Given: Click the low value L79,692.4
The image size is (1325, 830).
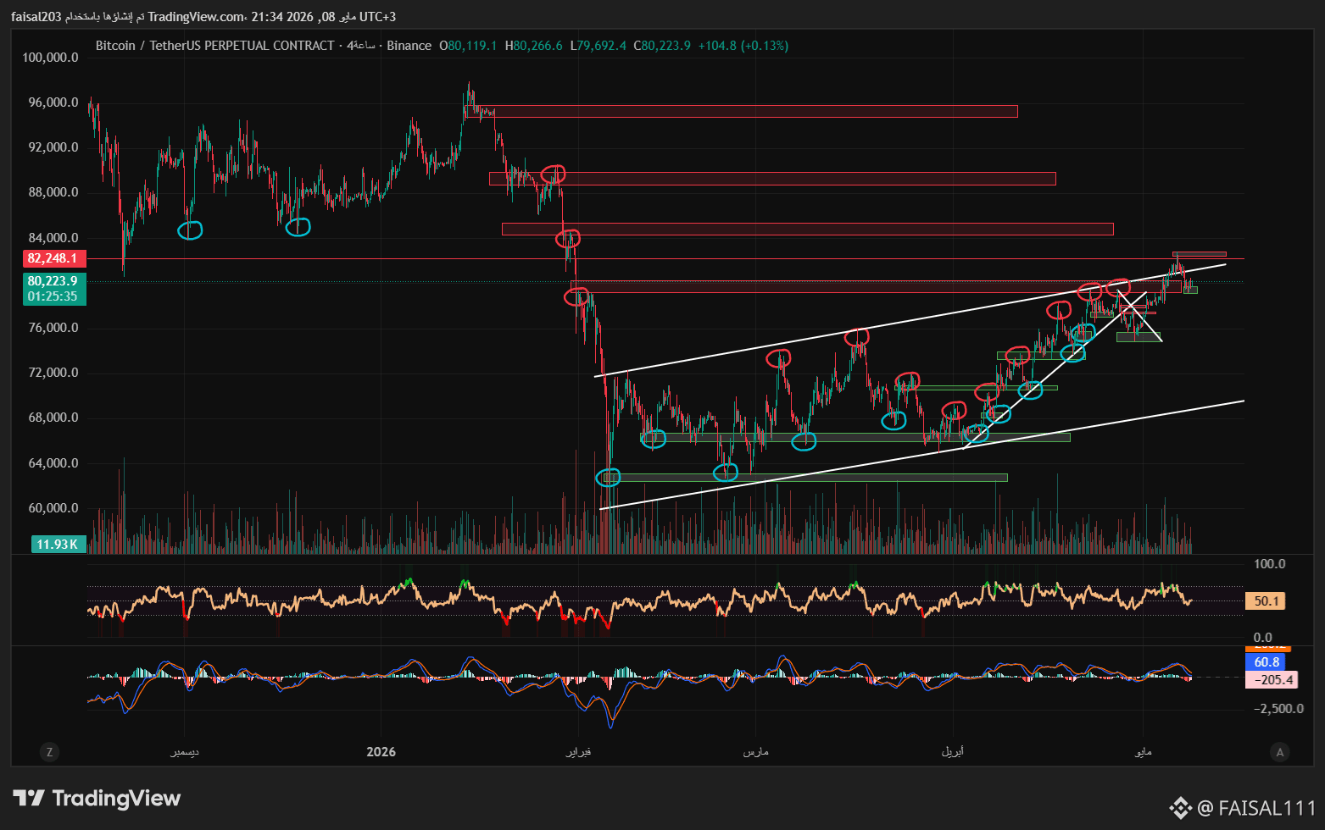Looking at the screenshot, I should (598, 46).
